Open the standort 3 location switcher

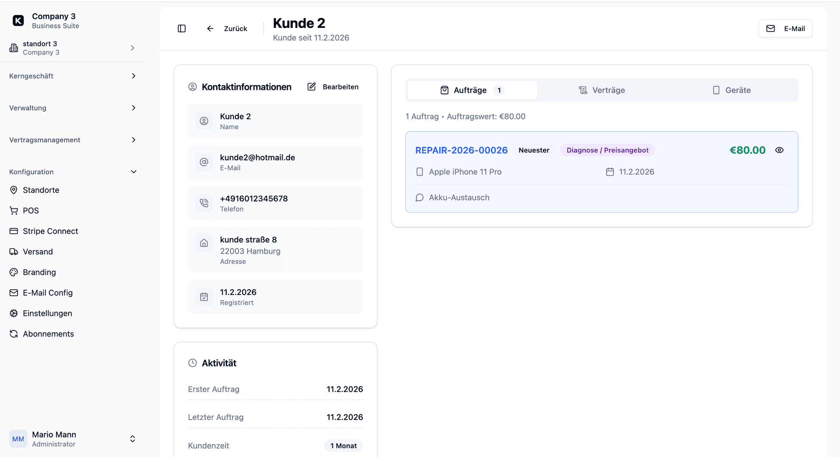[x=73, y=48]
